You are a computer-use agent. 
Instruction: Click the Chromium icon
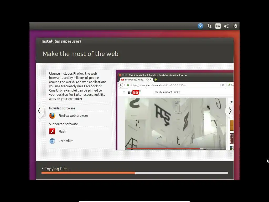(52, 141)
